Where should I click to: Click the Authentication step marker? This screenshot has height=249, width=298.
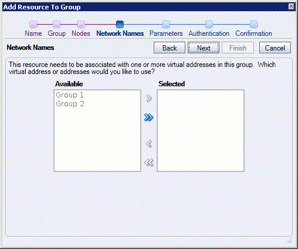point(209,24)
